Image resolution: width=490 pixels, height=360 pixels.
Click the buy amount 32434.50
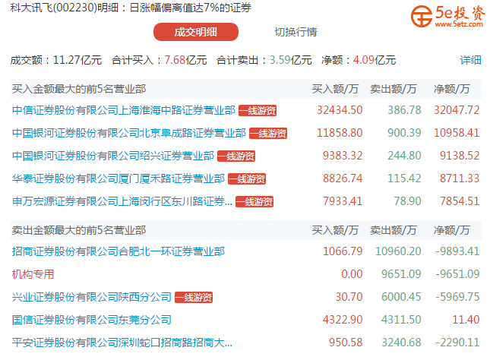pyautogui.click(x=340, y=110)
